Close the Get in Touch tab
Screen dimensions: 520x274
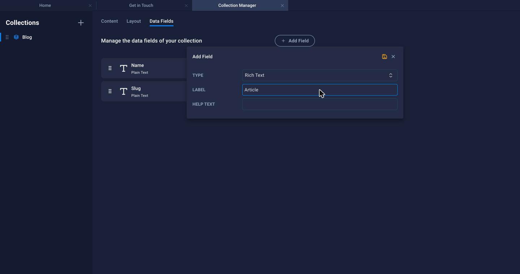coord(186,5)
